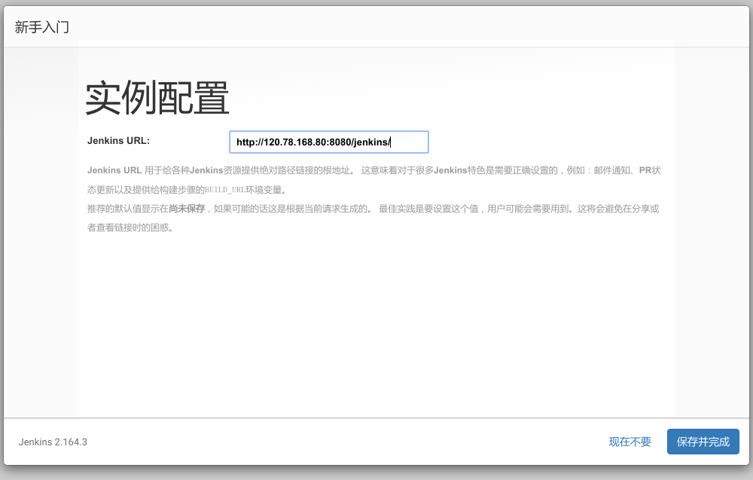Click the bold 尚未保存 text
The image size is (753, 480).
tap(187, 209)
